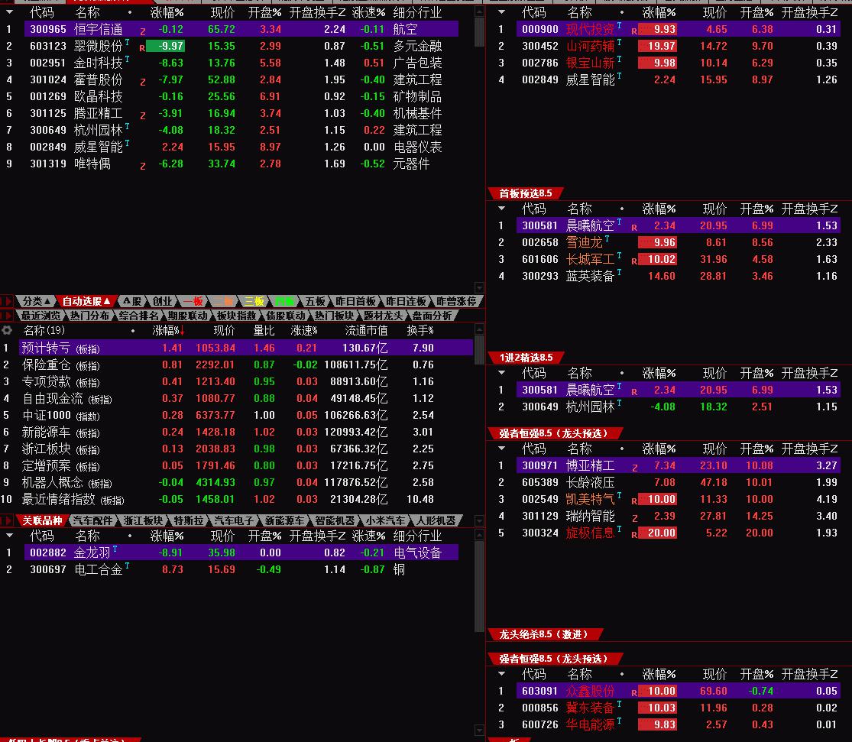Open header dropdown triangle in 1进2精选8.5 table
852x742 pixels.
click(x=501, y=373)
